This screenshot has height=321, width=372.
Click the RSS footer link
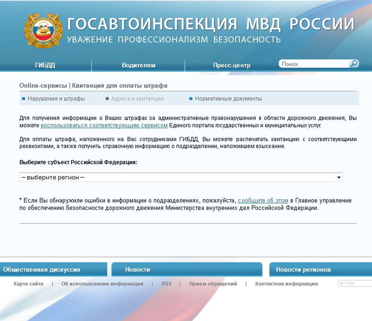pos(166,284)
